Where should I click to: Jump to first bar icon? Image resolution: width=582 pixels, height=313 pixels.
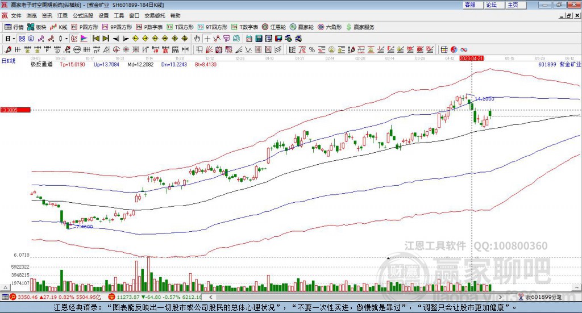pos(95,39)
